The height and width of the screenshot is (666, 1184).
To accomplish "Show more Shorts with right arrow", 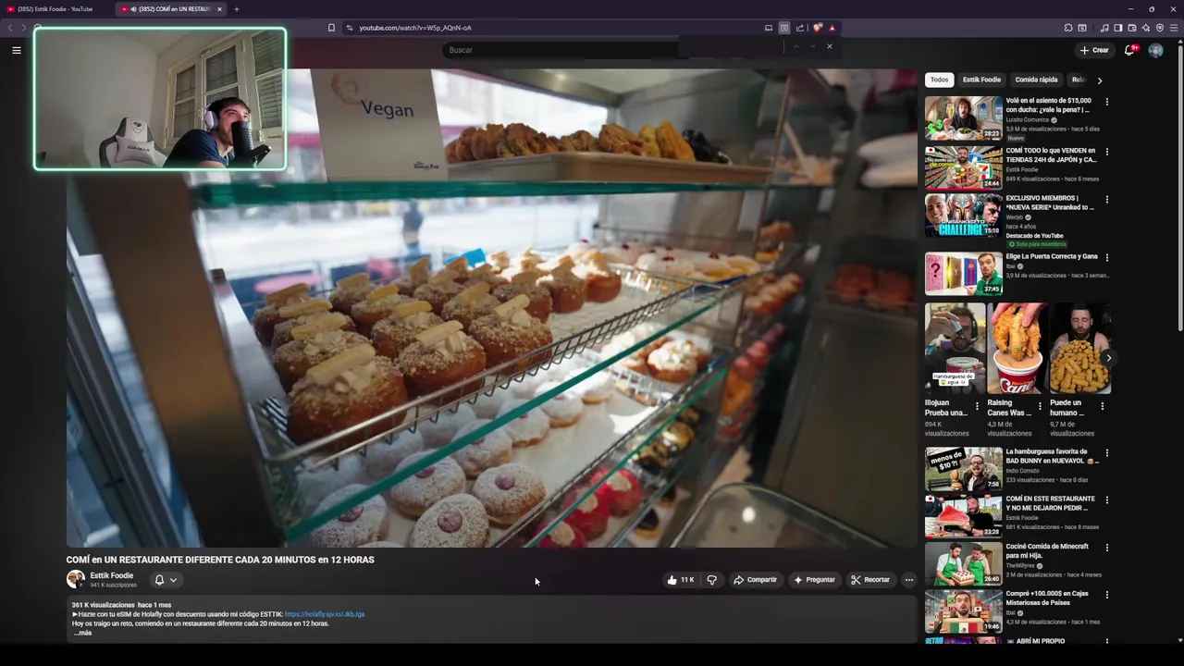I will [1108, 358].
